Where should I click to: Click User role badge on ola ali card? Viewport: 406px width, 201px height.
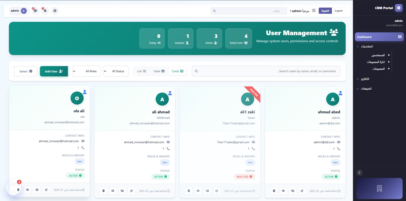[80, 162]
